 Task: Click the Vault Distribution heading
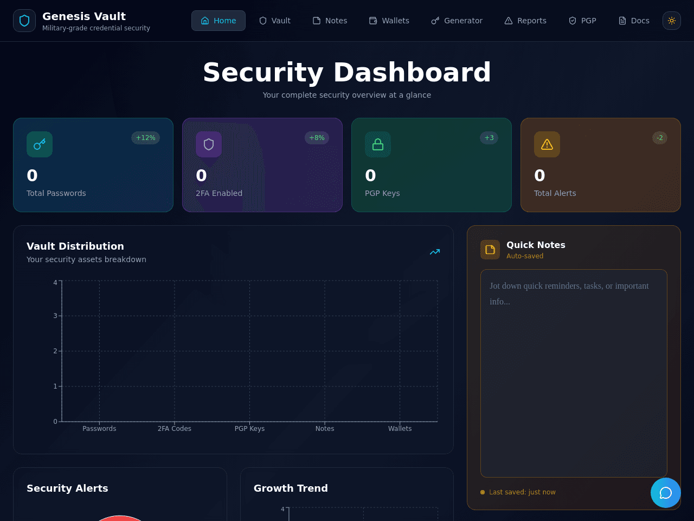tap(75, 246)
